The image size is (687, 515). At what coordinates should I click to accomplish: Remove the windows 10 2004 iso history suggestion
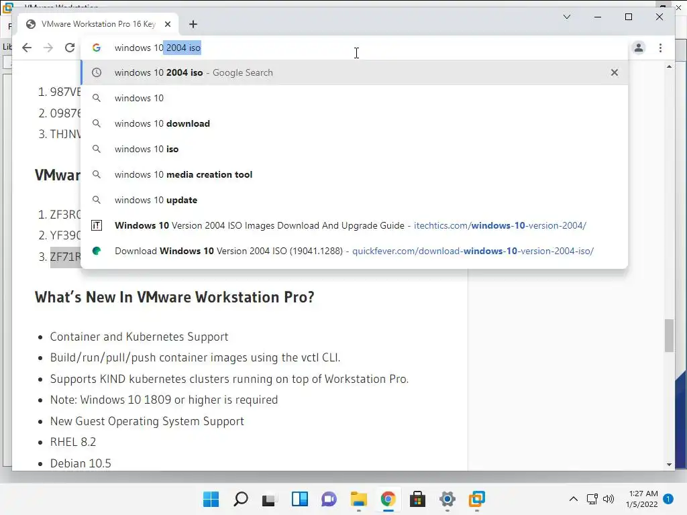pos(615,72)
